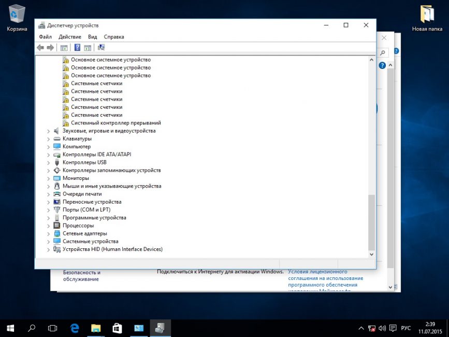This screenshot has height=337, width=449.
Task: Click the keyboard icon beside Клавиатуры
Action: pos(56,139)
